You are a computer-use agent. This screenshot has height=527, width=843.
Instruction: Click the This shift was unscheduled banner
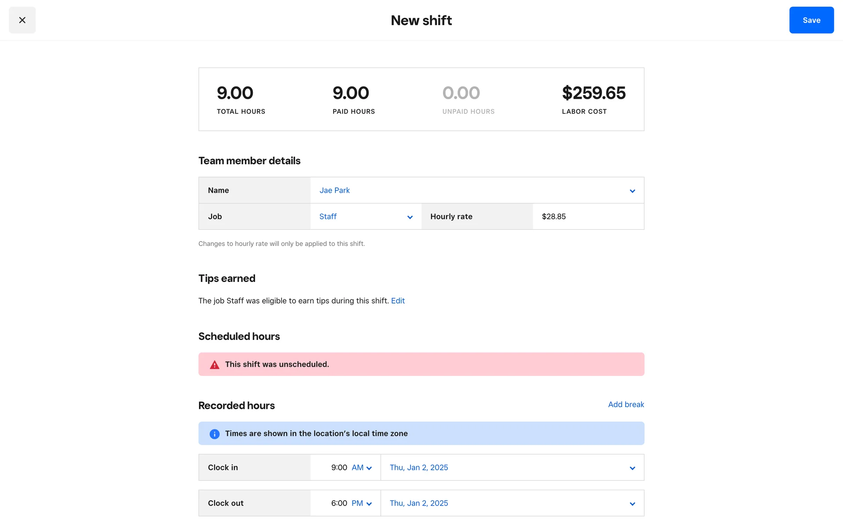[x=421, y=365]
